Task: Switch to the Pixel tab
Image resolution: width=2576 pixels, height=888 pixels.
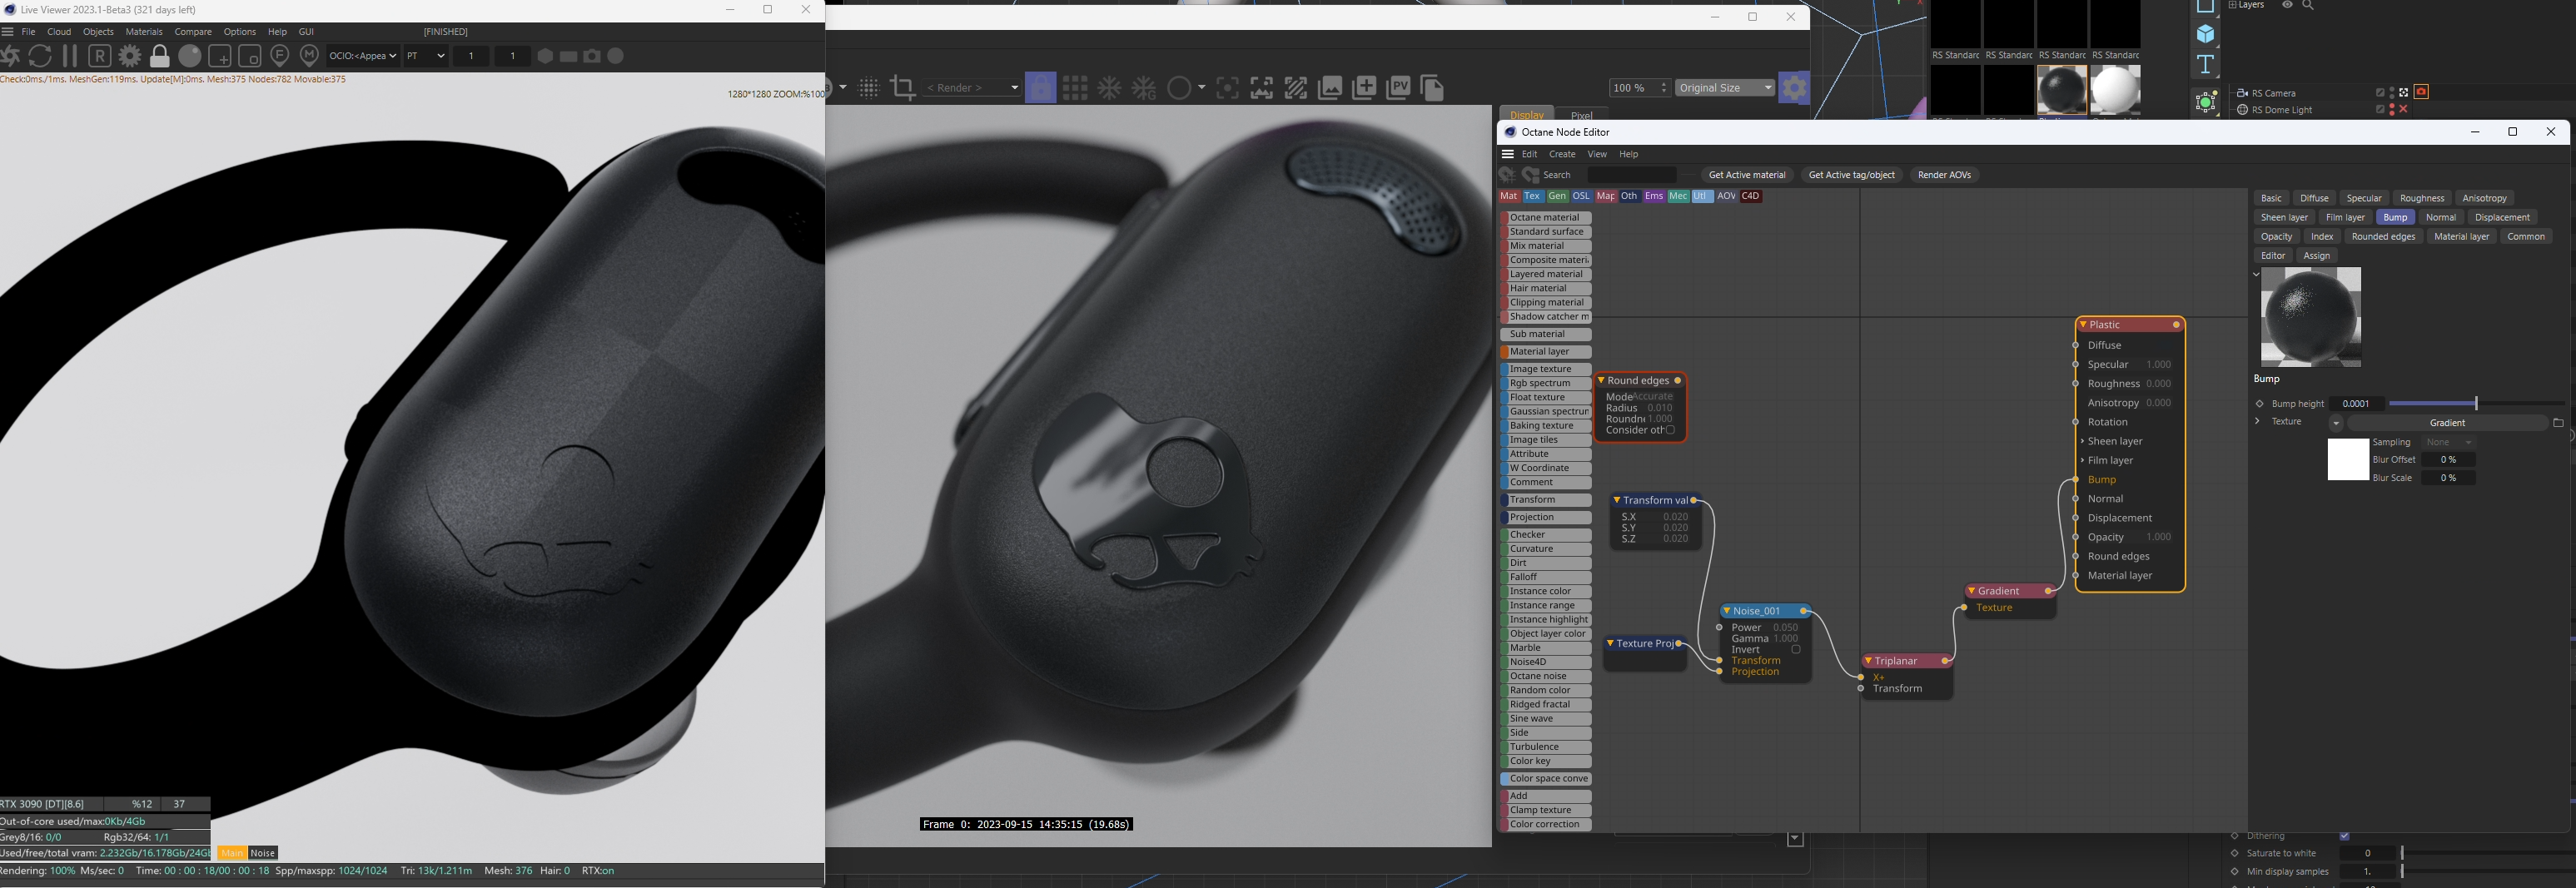Action: click(1581, 115)
